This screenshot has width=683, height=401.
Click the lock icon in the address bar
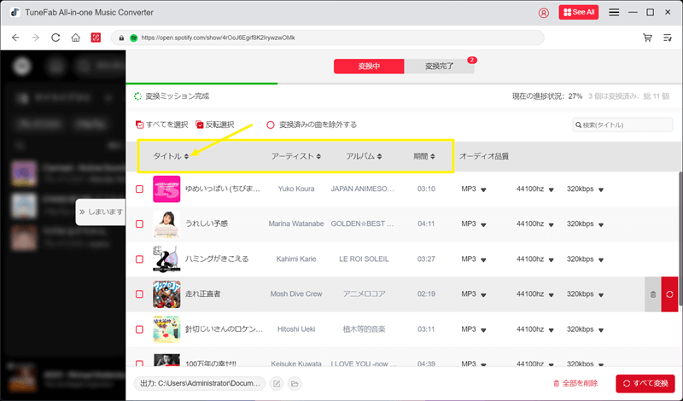tap(121, 38)
